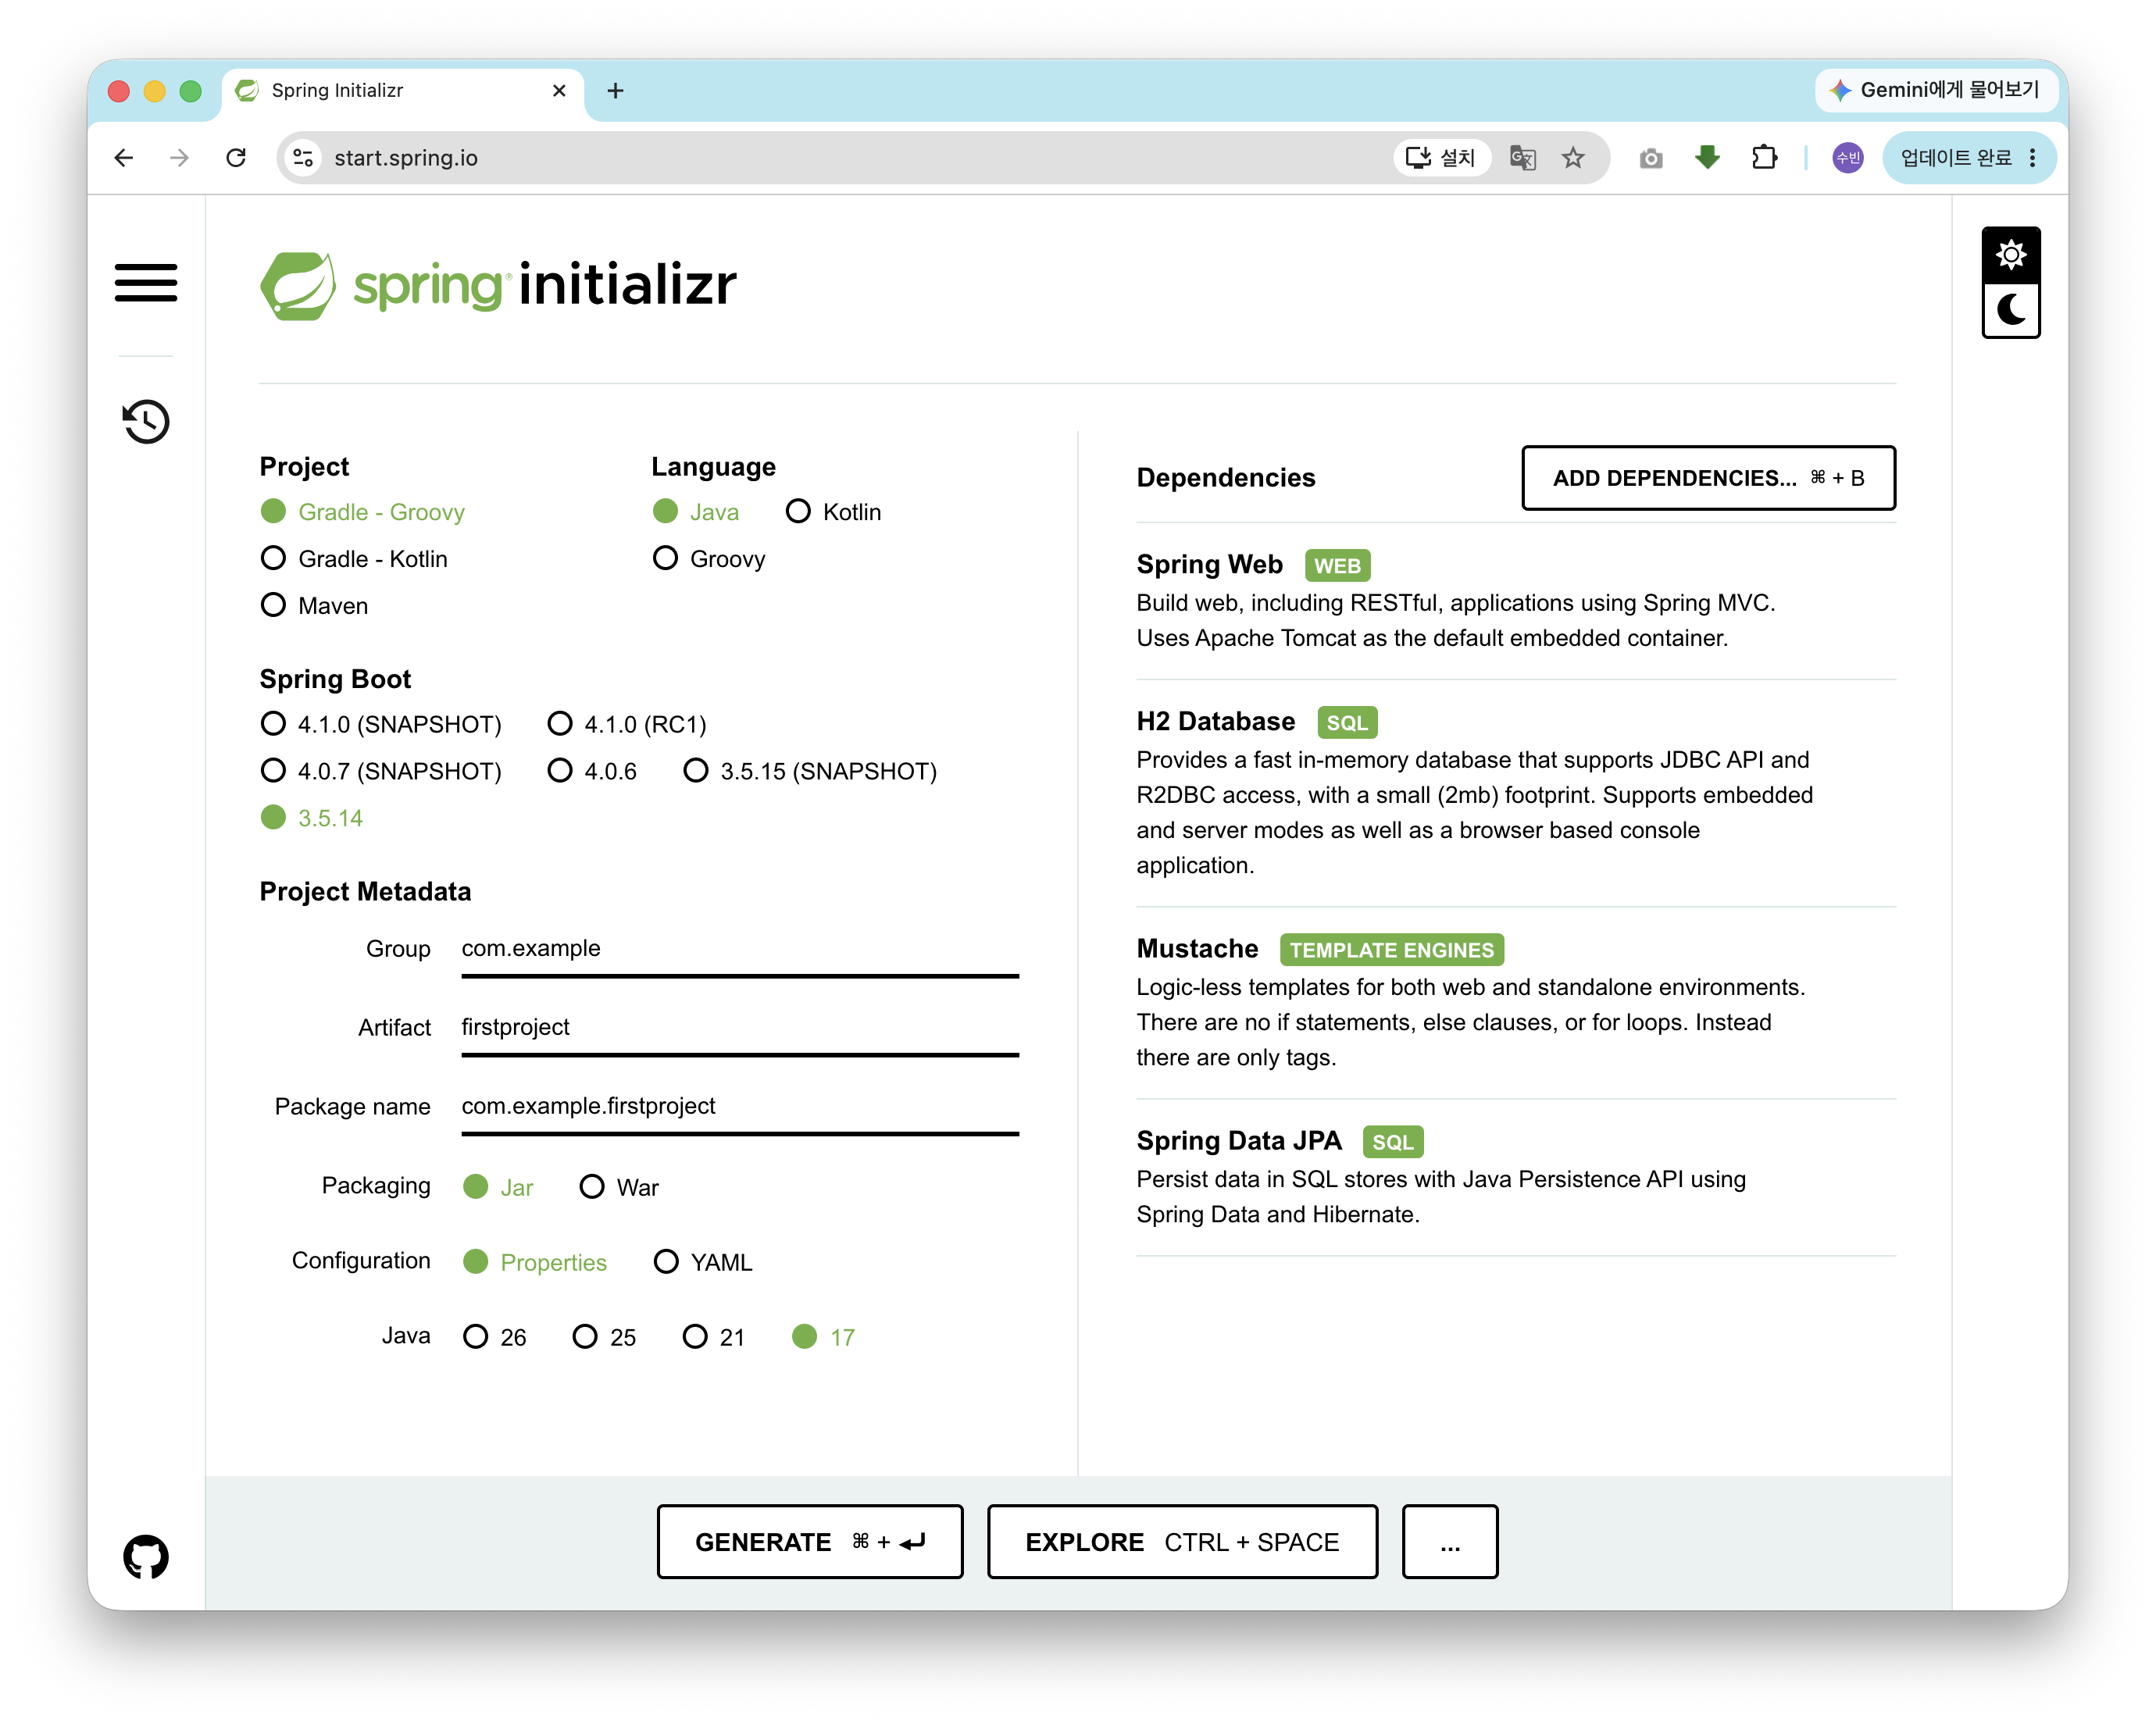The height and width of the screenshot is (1726, 2156).
Task: Select Spring Boot 3.5.15 (SNAPSHOT)
Action: click(x=810, y=771)
